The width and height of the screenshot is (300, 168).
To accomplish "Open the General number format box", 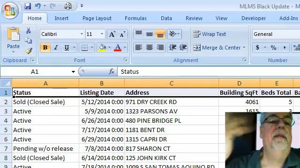I will tap(276, 34).
